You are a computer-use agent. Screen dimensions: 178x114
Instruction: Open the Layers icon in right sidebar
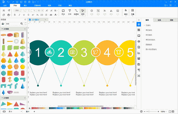139,41
